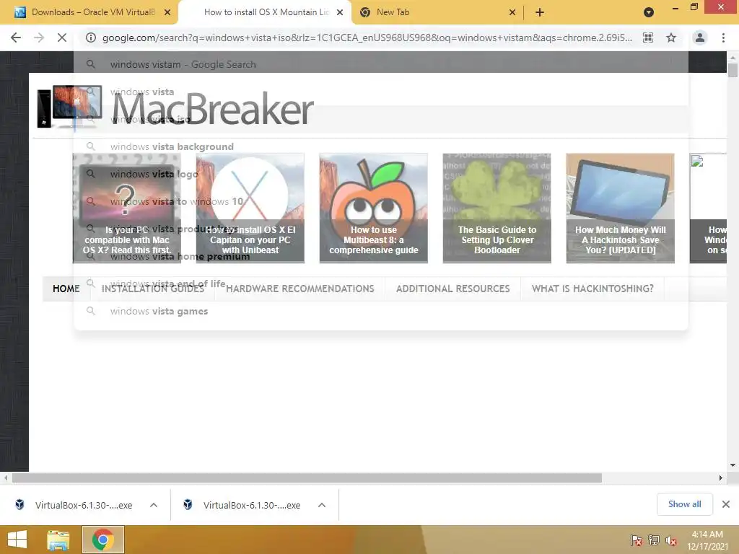Image resolution: width=739 pixels, height=554 pixels.
Task: Open HARDWARE RECOMMENDATIONS navigation item
Action: click(299, 289)
